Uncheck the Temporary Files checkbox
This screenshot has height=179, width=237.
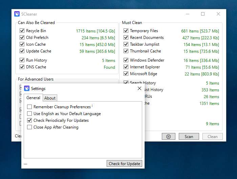click(x=126, y=31)
